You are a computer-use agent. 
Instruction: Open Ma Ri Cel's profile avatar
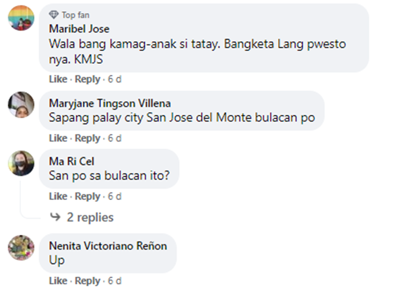pyautogui.click(x=21, y=163)
